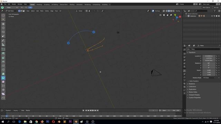Click the pan hand viewport gizmo
The width and height of the screenshot is (221, 124).
coord(167,15)
